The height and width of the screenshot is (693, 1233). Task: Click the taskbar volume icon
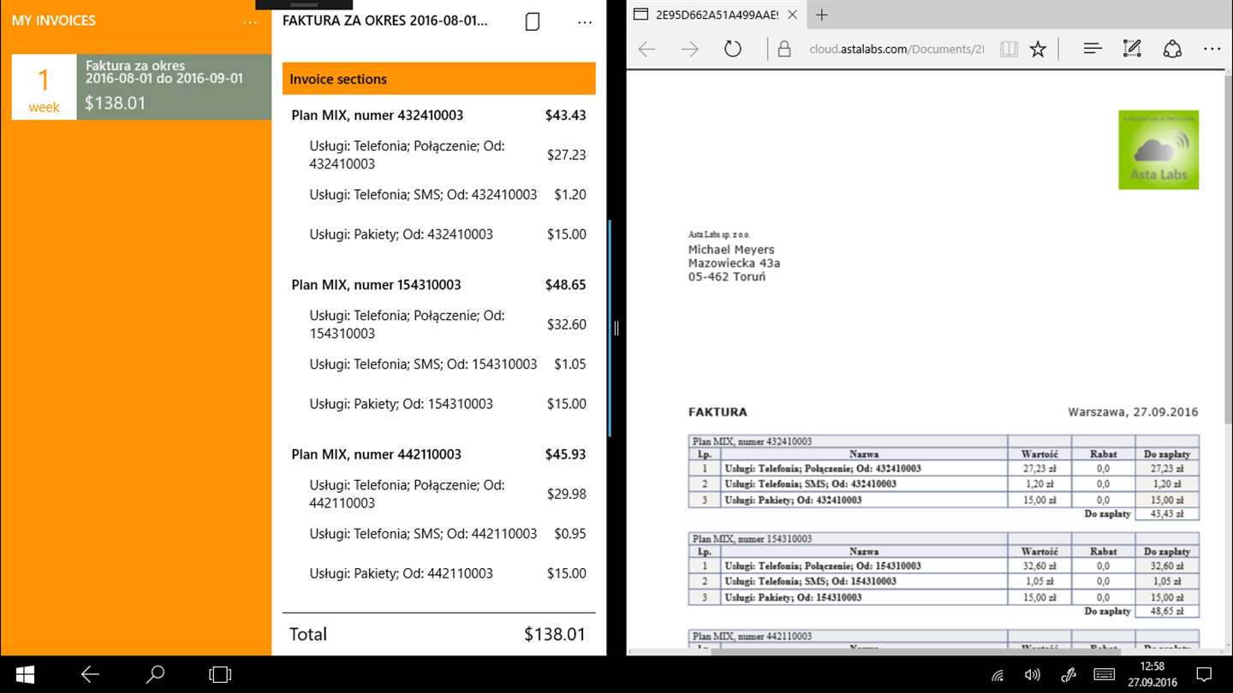point(1033,675)
